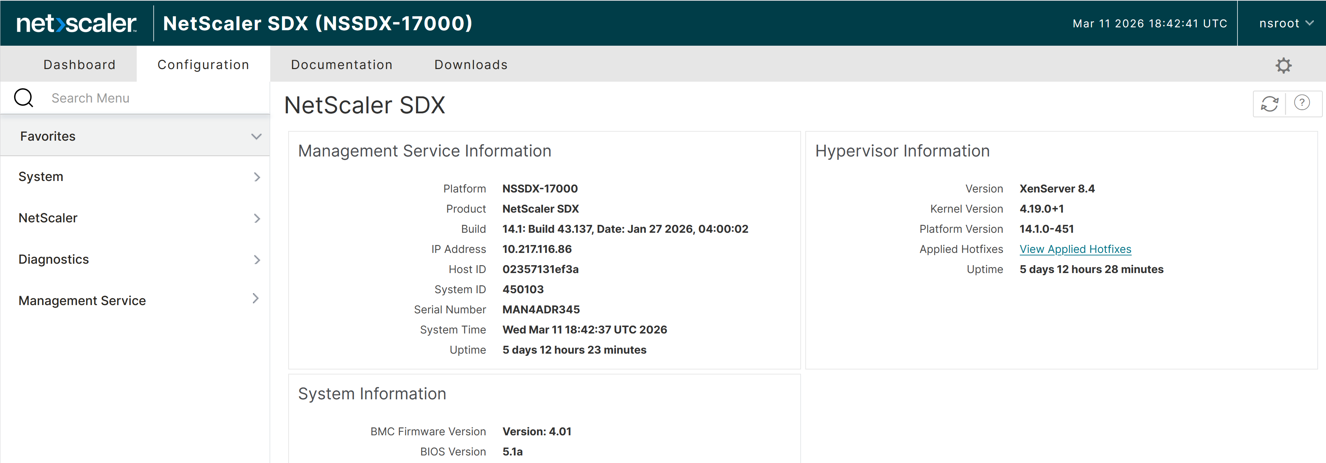
Task: Click the refresh icon near page title
Action: pyautogui.click(x=1269, y=103)
